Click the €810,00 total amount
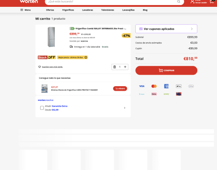 (x=191, y=58)
